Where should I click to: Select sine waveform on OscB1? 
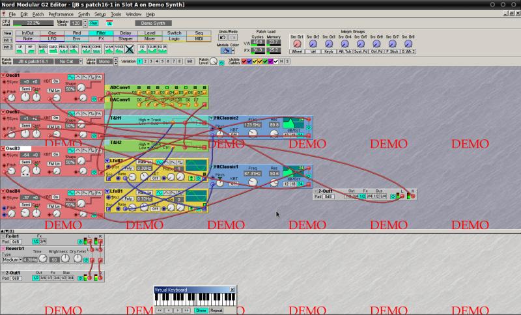tap(71, 77)
